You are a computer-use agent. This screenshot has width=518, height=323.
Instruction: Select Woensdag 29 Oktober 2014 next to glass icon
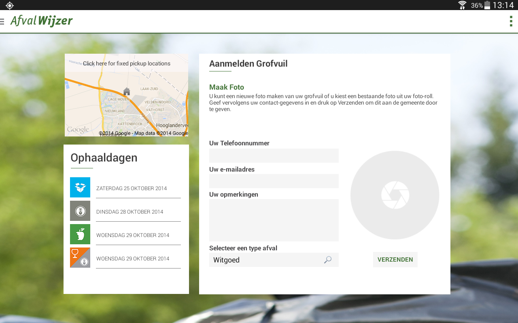[133, 258]
